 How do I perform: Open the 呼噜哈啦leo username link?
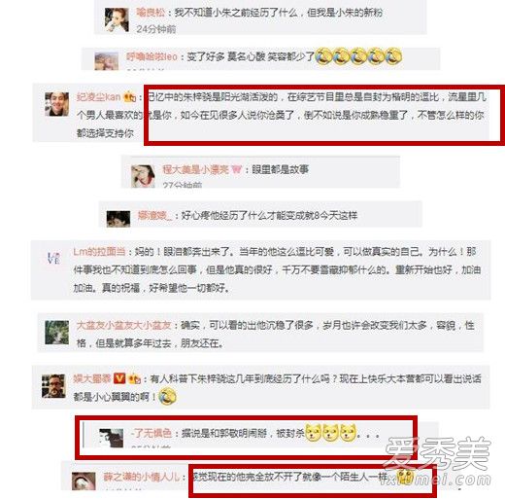pyautogui.click(x=152, y=56)
